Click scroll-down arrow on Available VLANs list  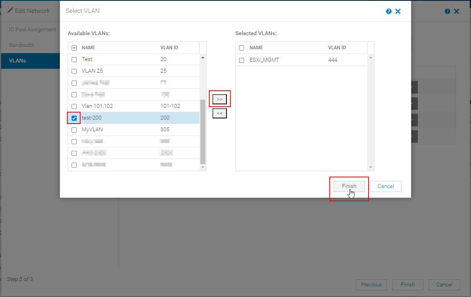[203, 167]
